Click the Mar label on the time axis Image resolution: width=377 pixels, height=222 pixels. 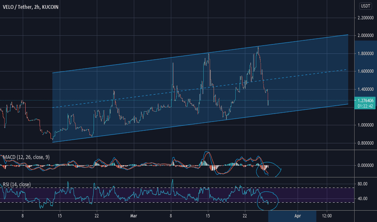click(133, 216)
